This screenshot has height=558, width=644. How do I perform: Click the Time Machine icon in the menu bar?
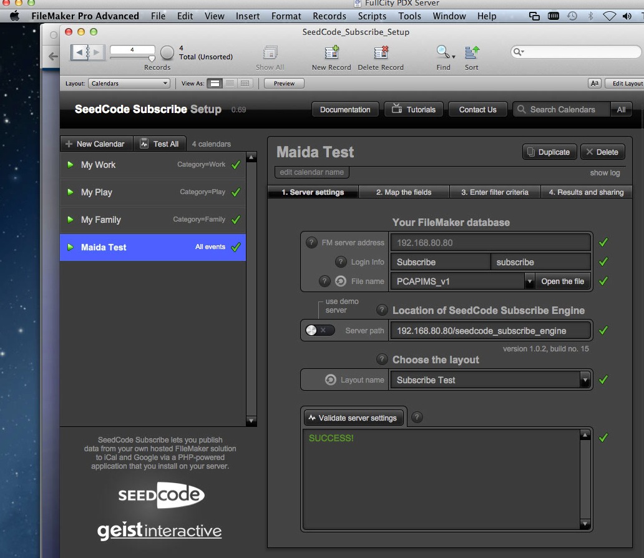572,16
